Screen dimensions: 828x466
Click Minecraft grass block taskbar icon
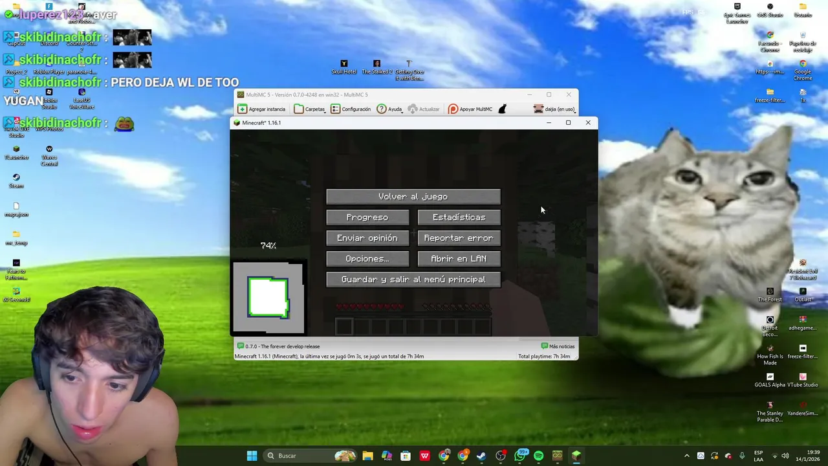tap(576, 456)
